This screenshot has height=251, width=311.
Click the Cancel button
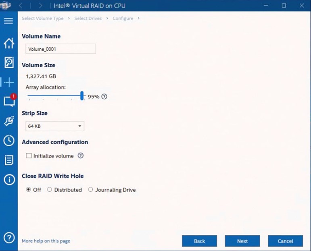coord(285,241)
